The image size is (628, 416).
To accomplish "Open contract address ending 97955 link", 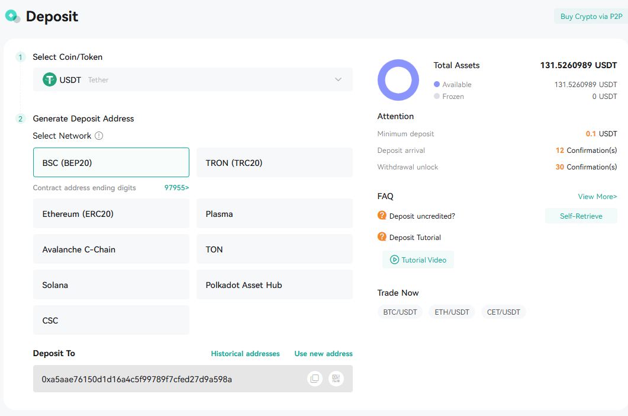I will (x=176, y=188).
